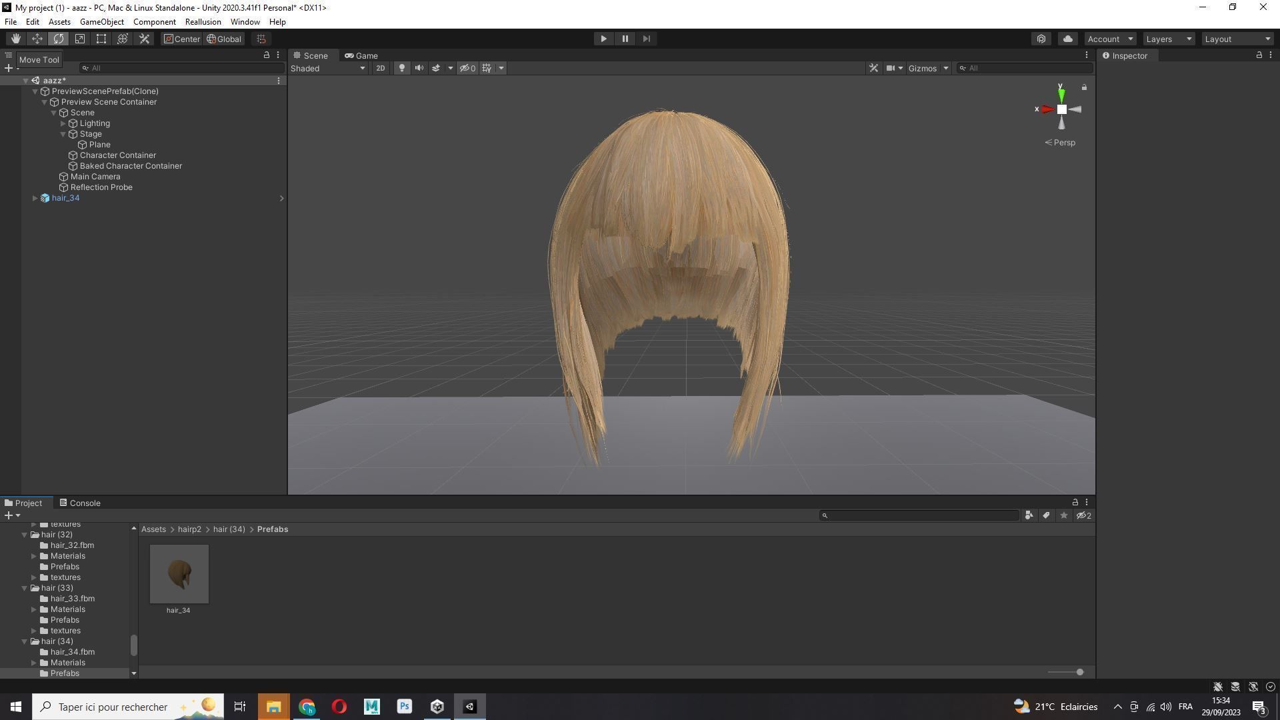Open scene view component tools icon
The height and width of the screenshot is (720, 1280).
(873, 68)
